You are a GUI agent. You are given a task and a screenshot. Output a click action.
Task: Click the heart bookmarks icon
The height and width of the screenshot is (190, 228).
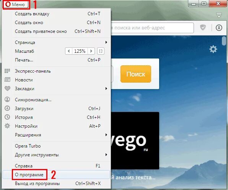(7, 88)
